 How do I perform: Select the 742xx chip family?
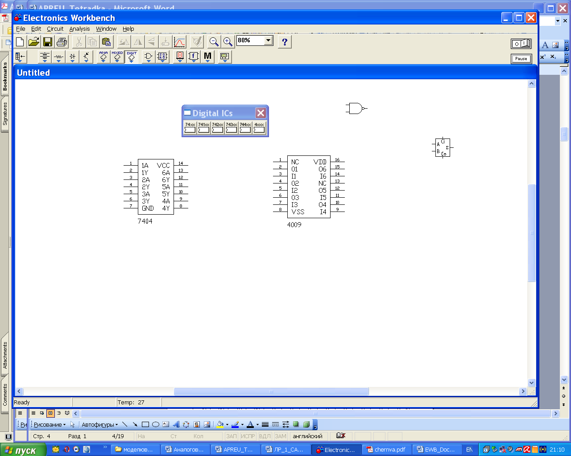218,128
